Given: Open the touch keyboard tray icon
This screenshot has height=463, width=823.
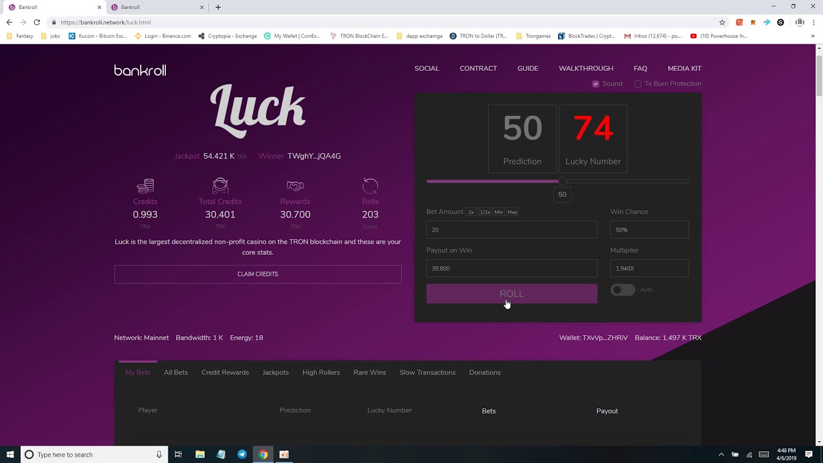Looking at the screenshot, I should click(764, 454).
